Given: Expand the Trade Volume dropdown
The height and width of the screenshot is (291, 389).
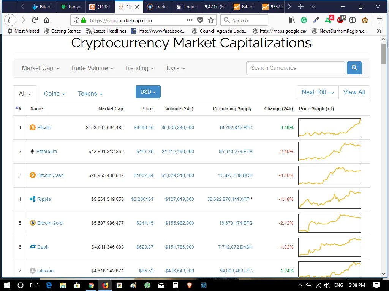Looking at the screenshot, I should [x=92, y=68].
